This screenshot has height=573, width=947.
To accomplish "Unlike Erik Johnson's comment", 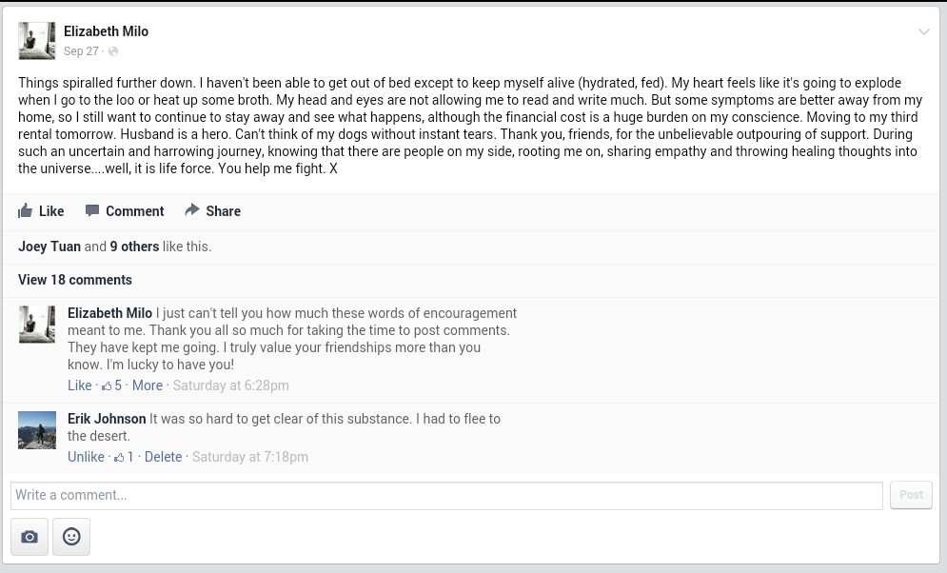I will coord(86,457).
